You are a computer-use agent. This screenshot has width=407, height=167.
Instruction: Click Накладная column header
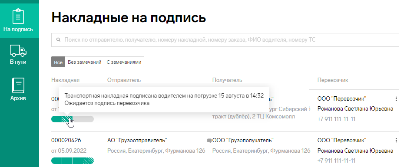click(x=66, y=80)
